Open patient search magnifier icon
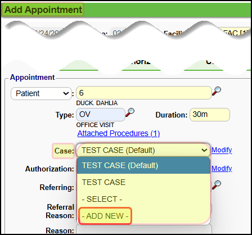Image resolution: width=252 pixels, height=235 pixels. click(x=217, y=91)
